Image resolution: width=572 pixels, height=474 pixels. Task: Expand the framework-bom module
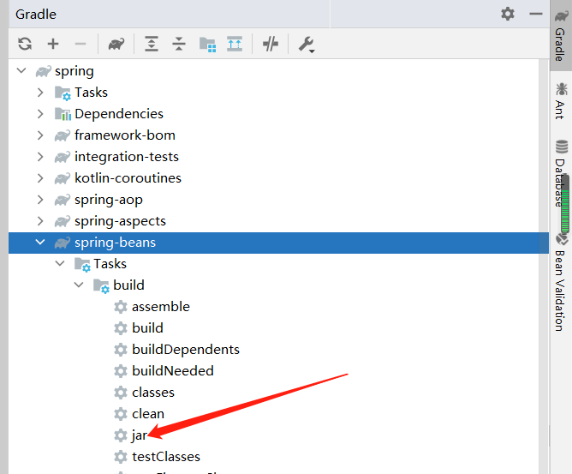pos(40,135)
